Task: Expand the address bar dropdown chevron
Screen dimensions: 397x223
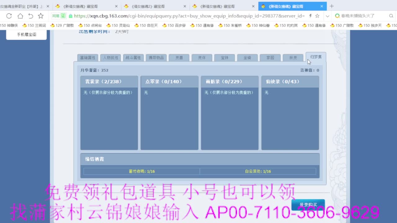Action: 327,15
